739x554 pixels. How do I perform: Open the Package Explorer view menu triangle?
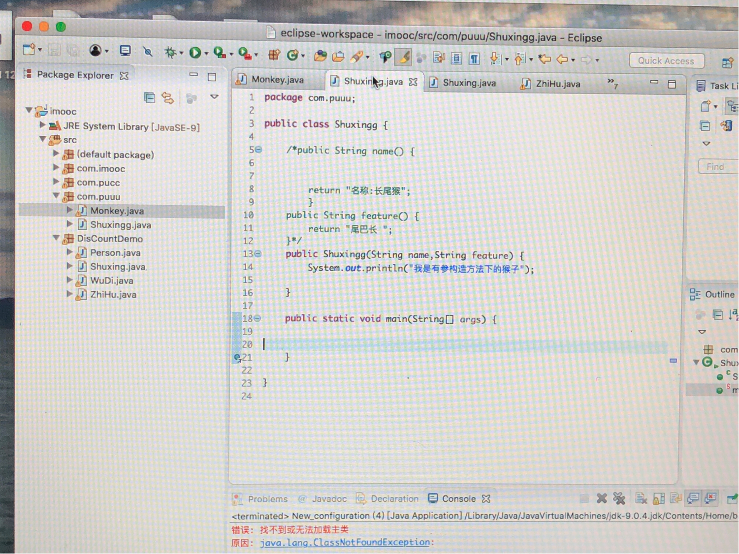click(x=214, y=97)
